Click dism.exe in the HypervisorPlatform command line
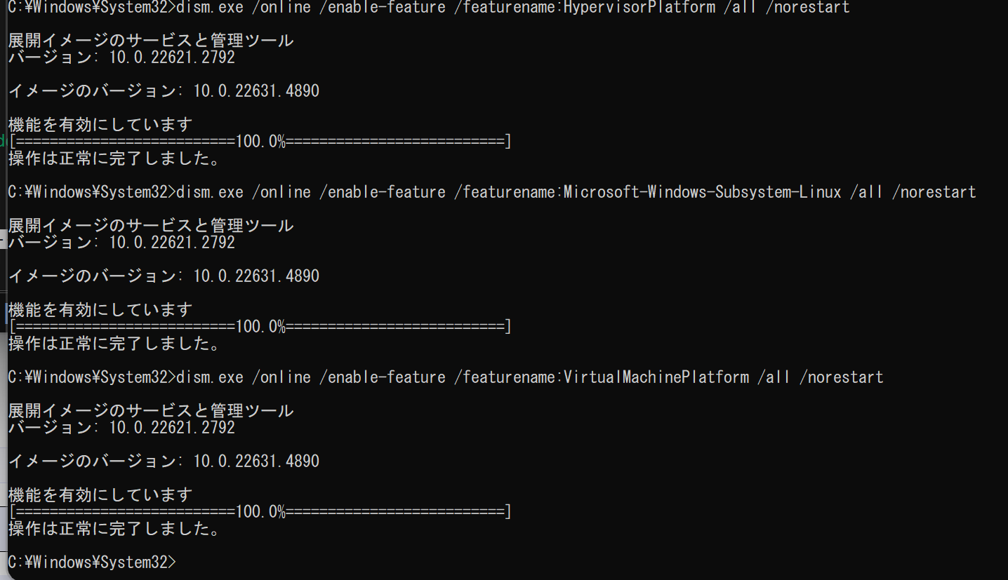 pyautogui.click(x=210, y=8)
